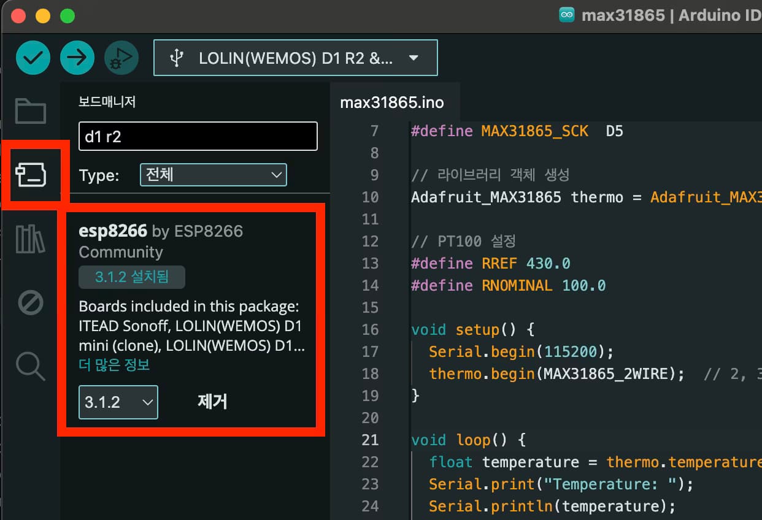
Task: Click line number 21 in the gutter
Action: click(x=370, y=440)
